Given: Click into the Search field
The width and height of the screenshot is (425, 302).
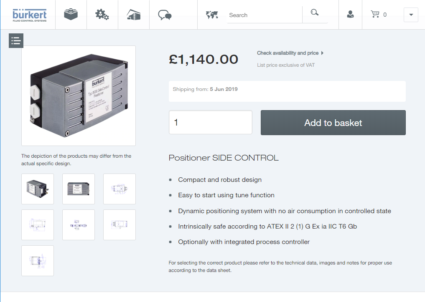Looking at the screenshot, I should click(264, 15).
